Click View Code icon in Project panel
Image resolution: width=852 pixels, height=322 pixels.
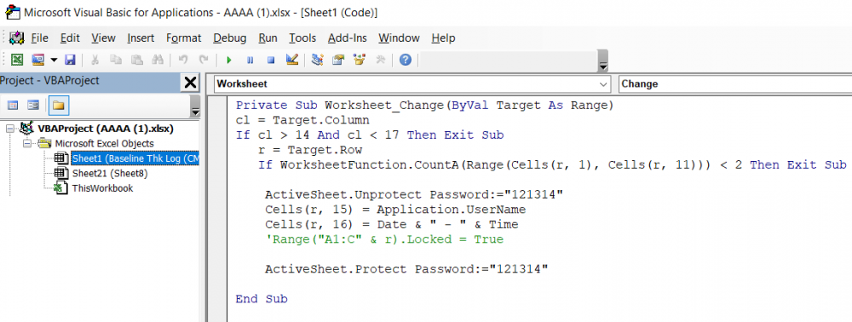click(x=13, y=105)
